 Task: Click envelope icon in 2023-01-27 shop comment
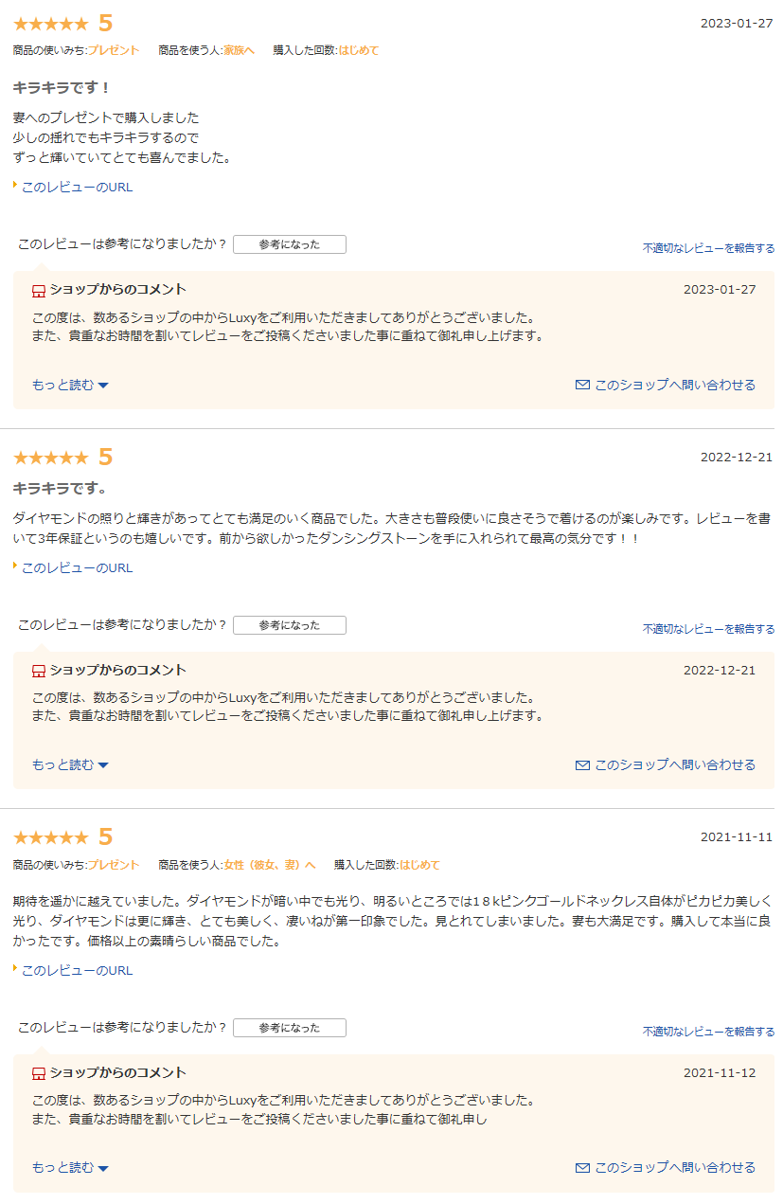tap(582, 385)
